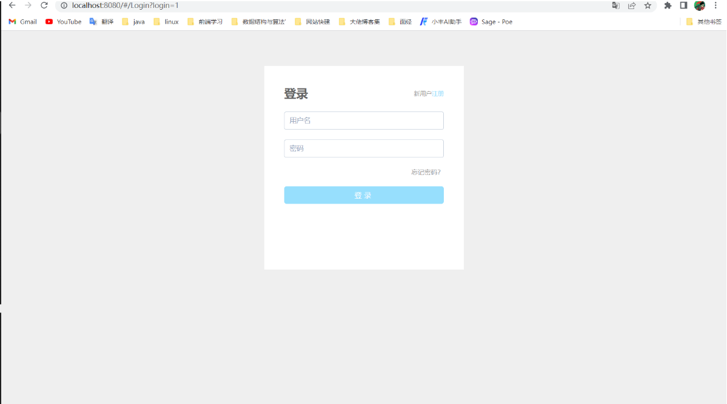Click the 用户名 username input field

[363, 121]
